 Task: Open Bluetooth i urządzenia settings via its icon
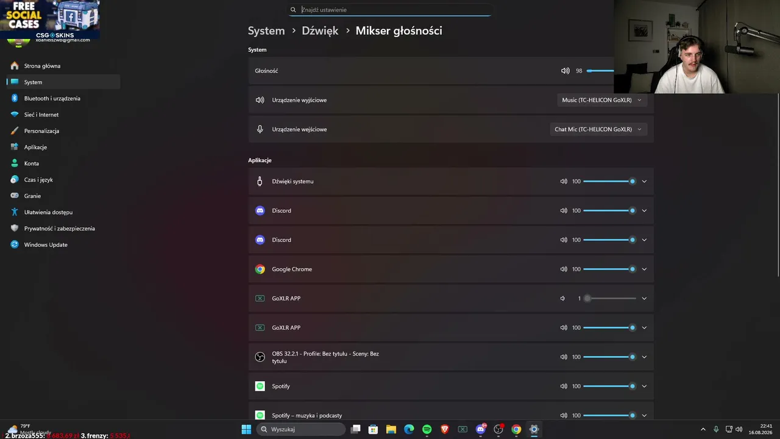click(15, 98)
